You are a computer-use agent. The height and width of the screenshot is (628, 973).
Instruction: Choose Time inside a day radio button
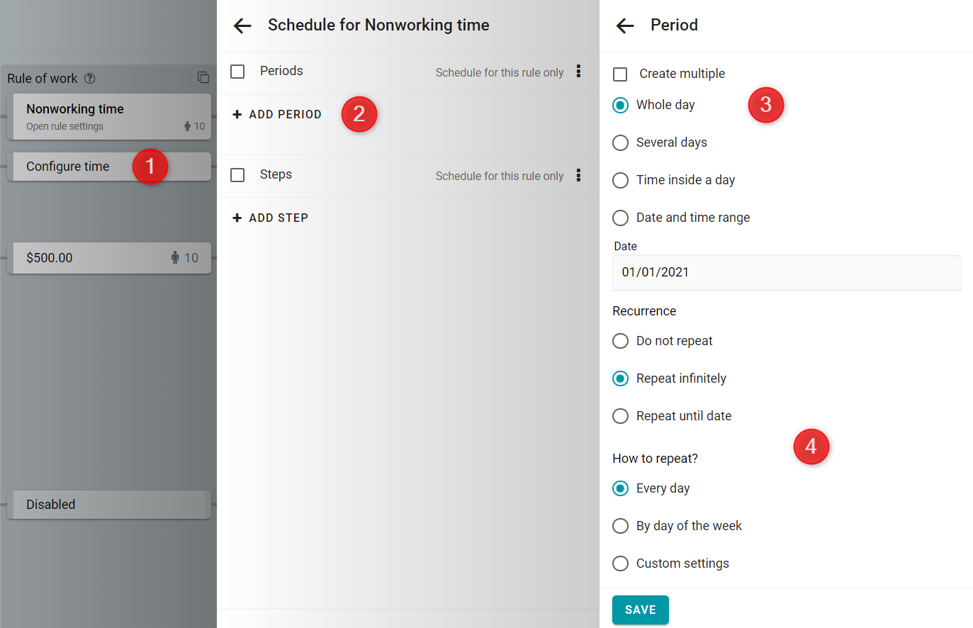620,180
